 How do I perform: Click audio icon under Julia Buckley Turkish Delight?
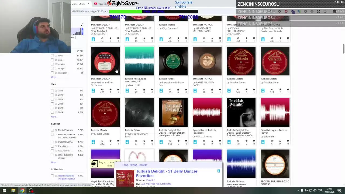tap(229, 142)
